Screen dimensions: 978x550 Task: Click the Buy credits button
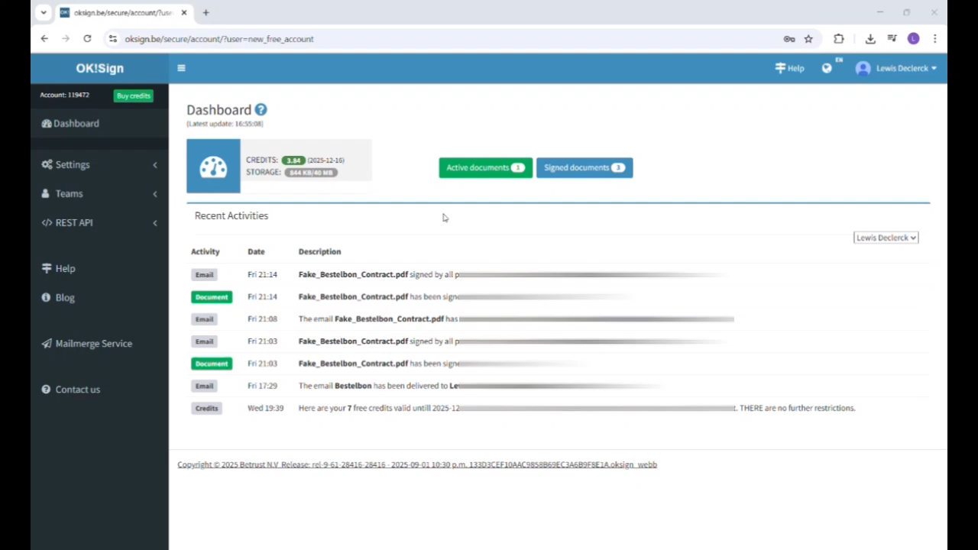(133, 95)
